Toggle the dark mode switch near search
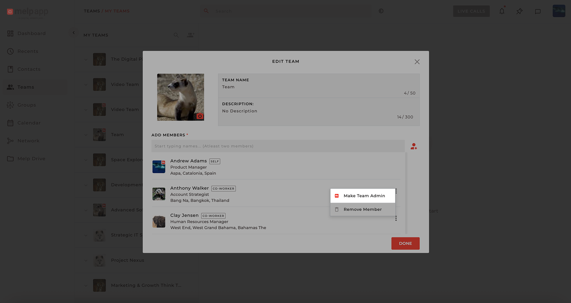This screenshot has height=303, width=571. click(x=381, y=11)
